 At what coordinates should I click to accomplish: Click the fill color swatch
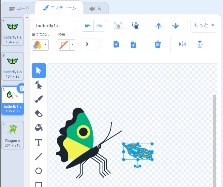37,45
